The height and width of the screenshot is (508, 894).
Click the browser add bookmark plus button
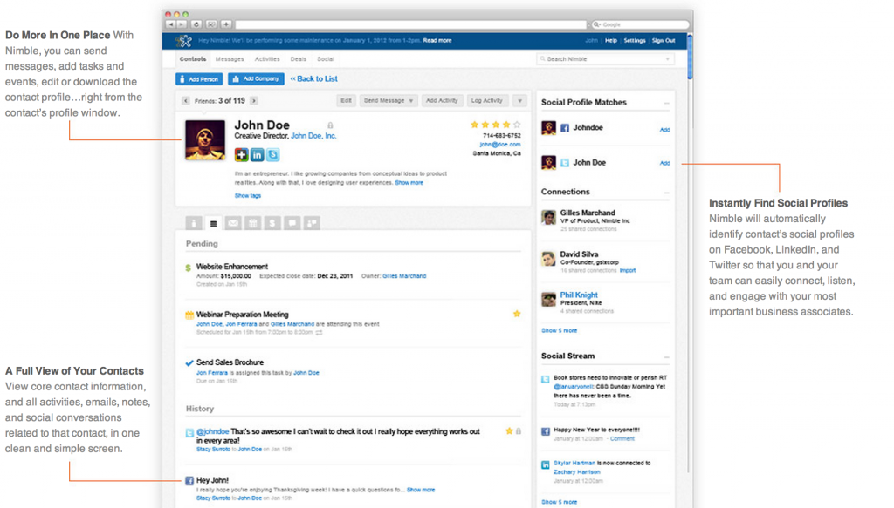click(226, 24)
